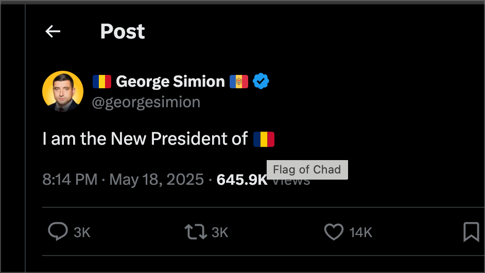Click the 3K repost count
485x273 pixels.
coord(220,232)
